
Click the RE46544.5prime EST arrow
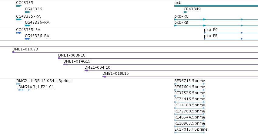tap(189, 120)
